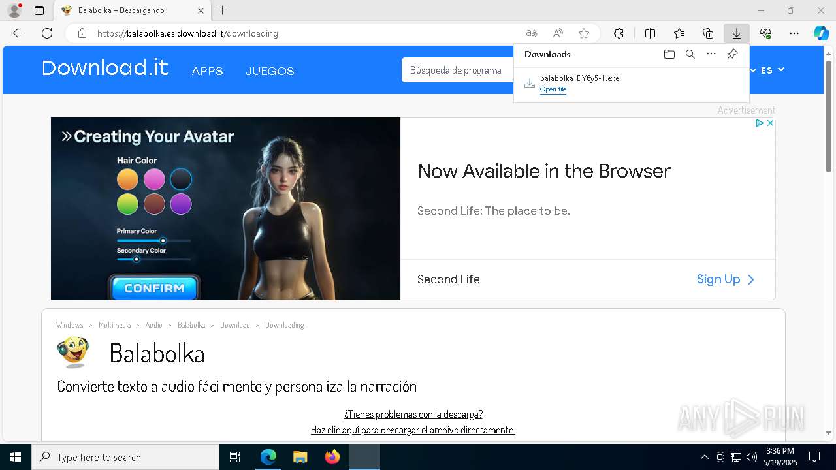Click Haz clic aquí para descargar link

413,430
